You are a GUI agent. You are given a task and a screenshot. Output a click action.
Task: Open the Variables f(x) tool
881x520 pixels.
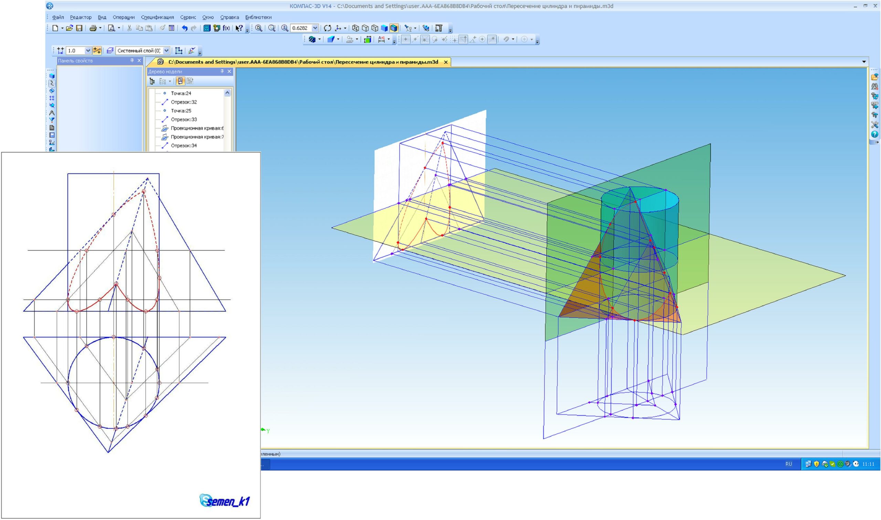coord(226,28)
